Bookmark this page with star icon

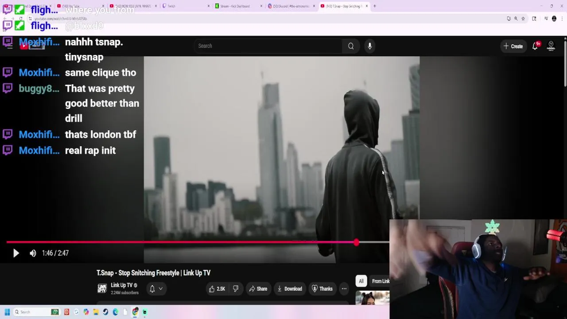(x=523, y=19)
